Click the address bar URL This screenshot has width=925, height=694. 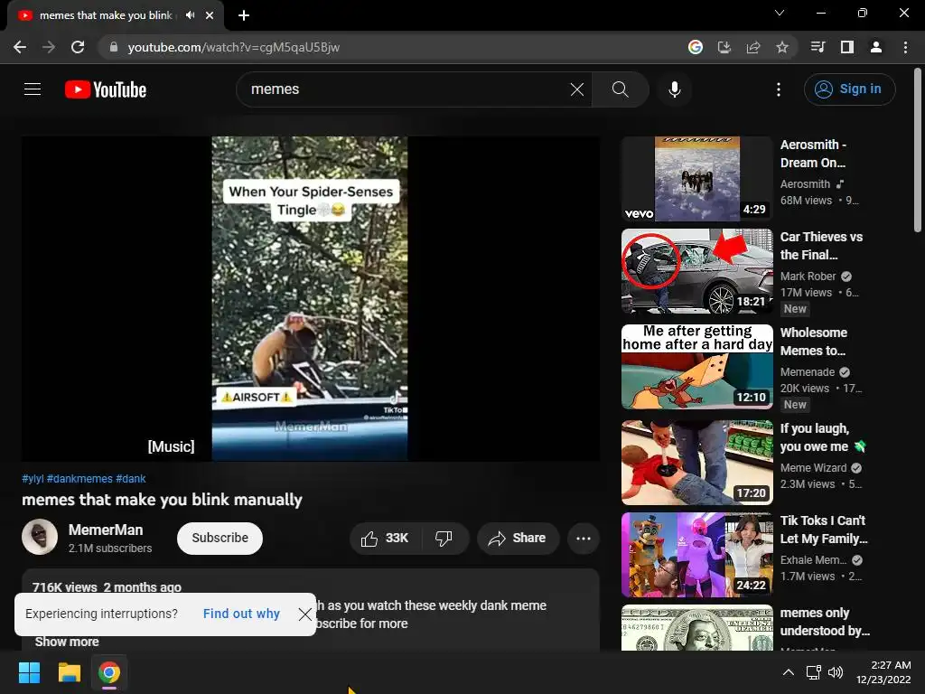coord(234,47)
